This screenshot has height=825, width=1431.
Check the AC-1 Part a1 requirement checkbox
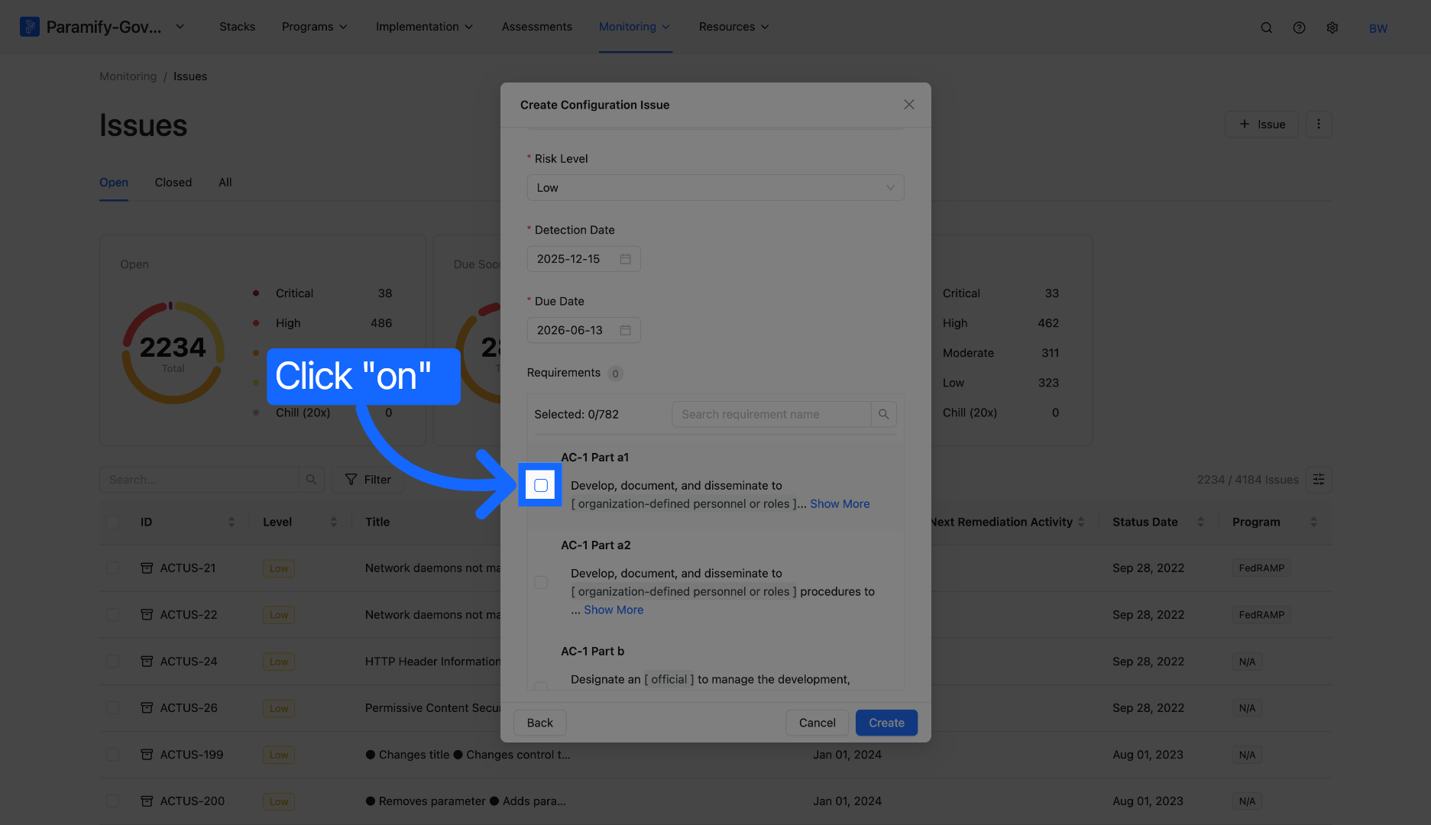tap(541, 485)
